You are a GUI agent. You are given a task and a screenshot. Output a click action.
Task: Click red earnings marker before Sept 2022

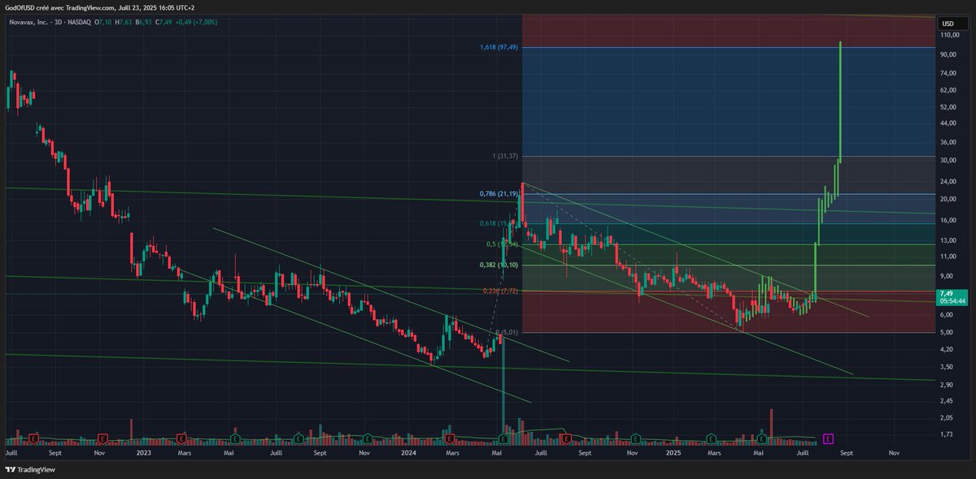pyautogui.click(x=33, y=438)
